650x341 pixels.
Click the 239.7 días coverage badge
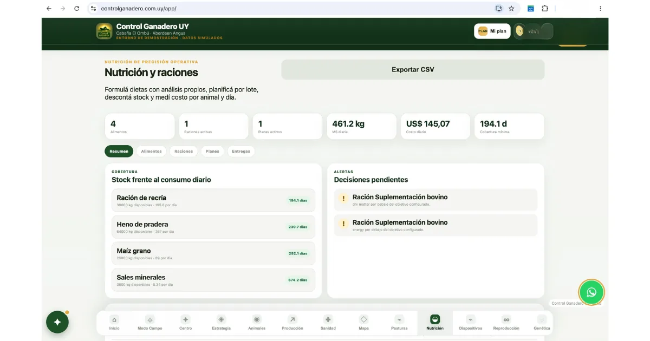tap(298, 227)
